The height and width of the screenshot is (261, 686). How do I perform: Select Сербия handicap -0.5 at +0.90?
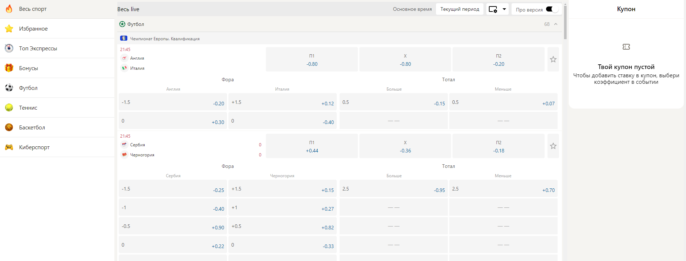[173, 226]
